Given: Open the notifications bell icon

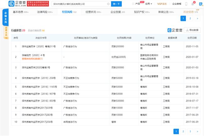Looking at the screenshot, I should tap(193, 4).
